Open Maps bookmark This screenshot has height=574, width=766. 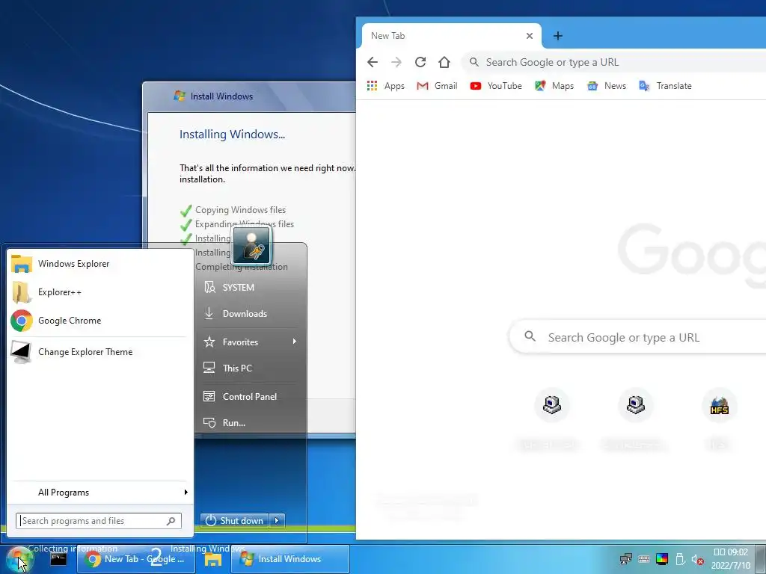pos(554,86)
